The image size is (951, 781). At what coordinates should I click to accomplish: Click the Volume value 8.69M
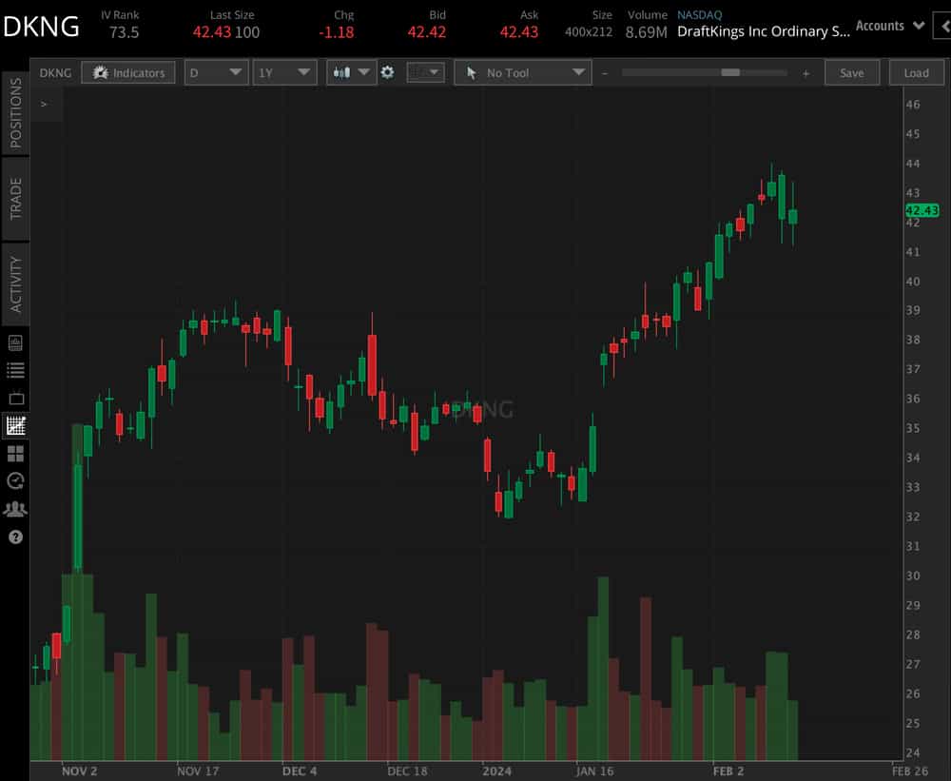point(646,32)
